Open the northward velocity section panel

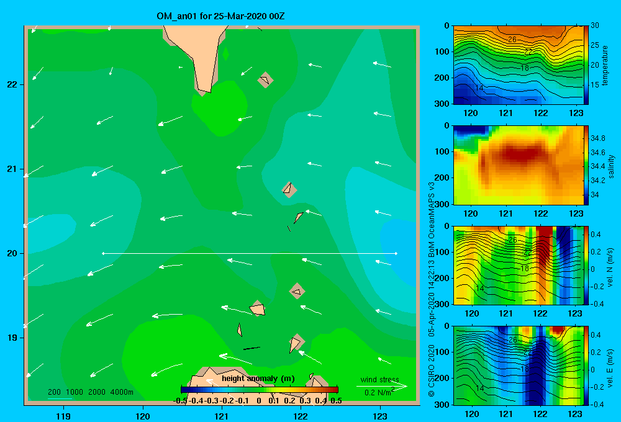[518, 265]
